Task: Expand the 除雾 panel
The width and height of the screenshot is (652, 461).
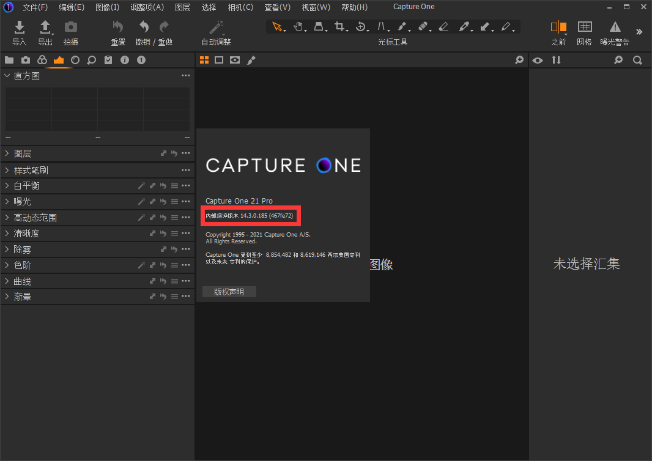Action: coord(7,249)
